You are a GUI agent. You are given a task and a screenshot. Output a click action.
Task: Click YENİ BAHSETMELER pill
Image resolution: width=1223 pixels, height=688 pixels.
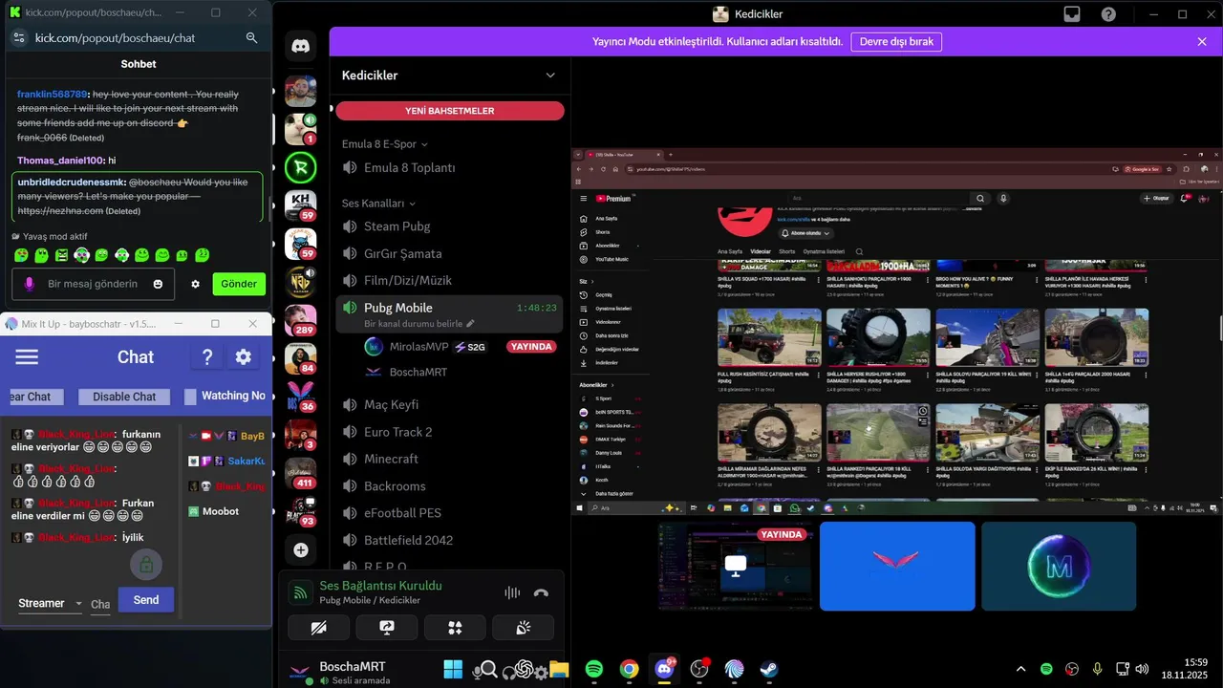pos(450,111)
